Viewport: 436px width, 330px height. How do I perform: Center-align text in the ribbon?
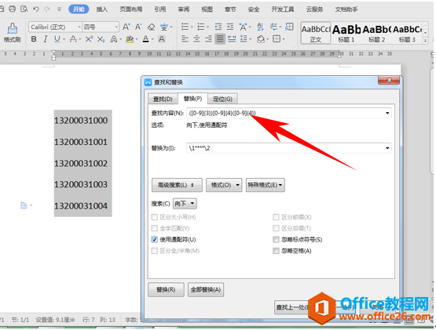[x=196, y=39]
